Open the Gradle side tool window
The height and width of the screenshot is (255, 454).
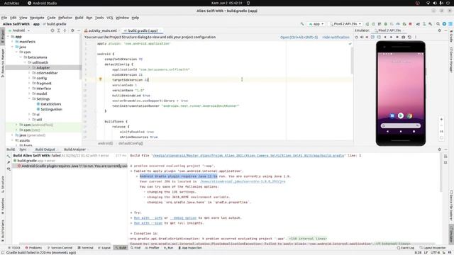click(451, 36)
